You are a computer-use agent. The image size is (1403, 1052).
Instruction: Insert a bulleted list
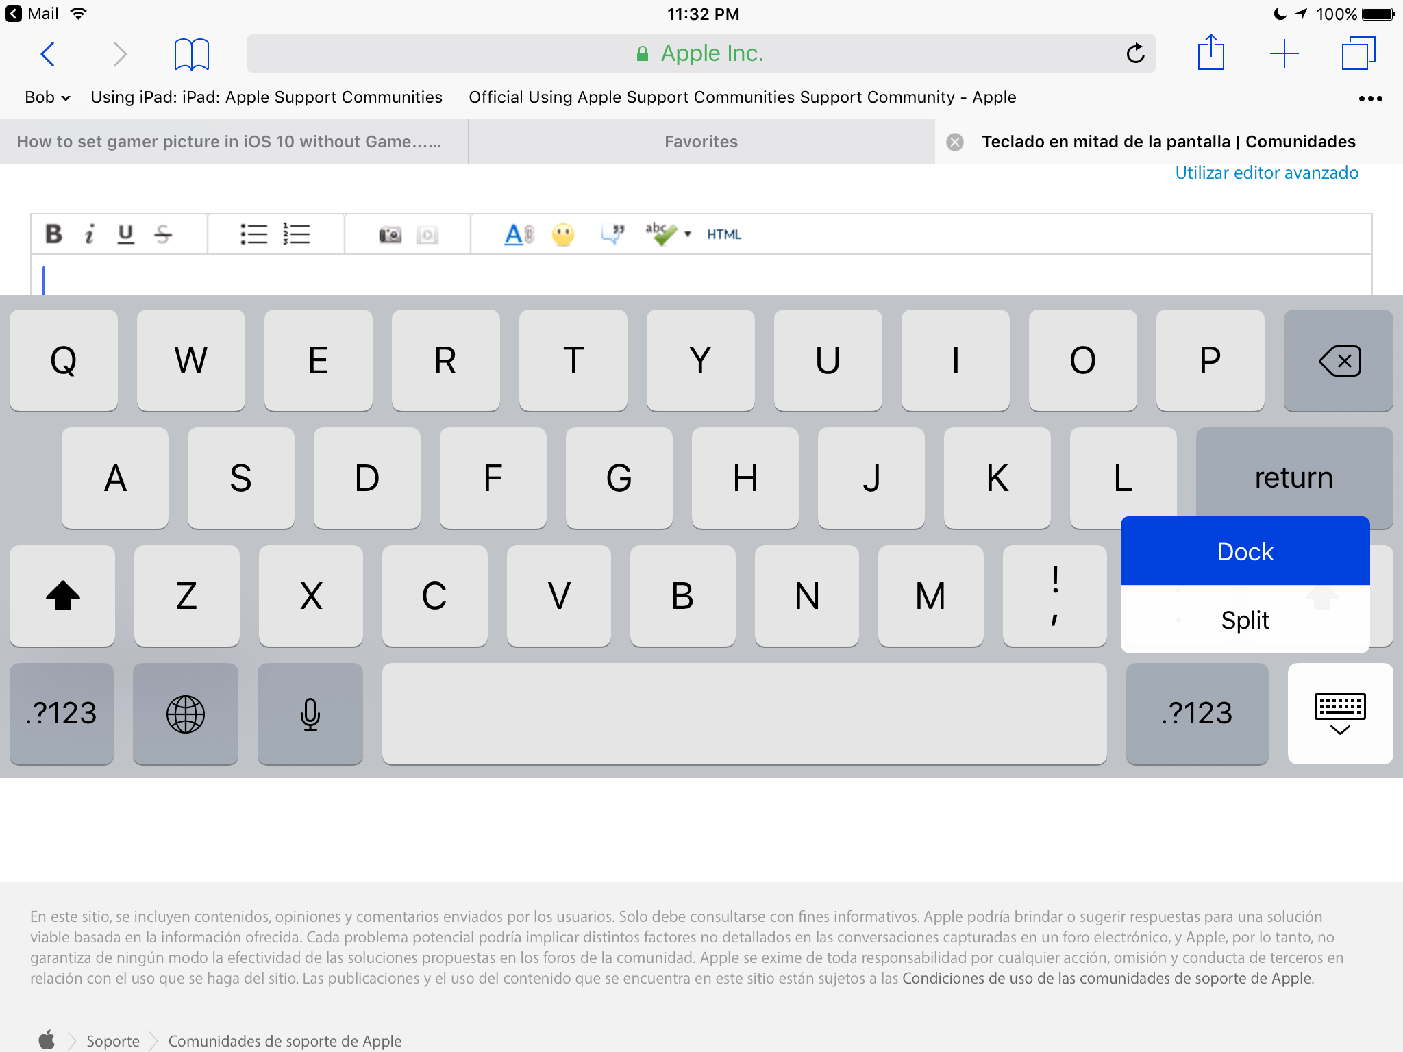click(x=253, y=234)
